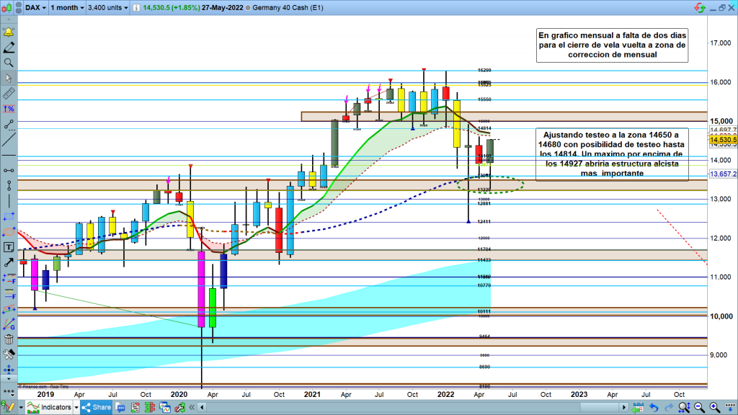
Task: Open the DAX instrument dropdown
Action: coord(34,7)
